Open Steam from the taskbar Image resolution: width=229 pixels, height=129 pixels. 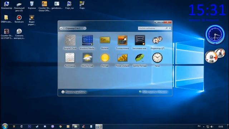(37, 126)
